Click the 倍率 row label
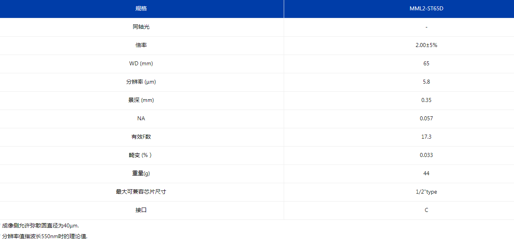The height and width of the screenshot is (241, 514). 141,45
